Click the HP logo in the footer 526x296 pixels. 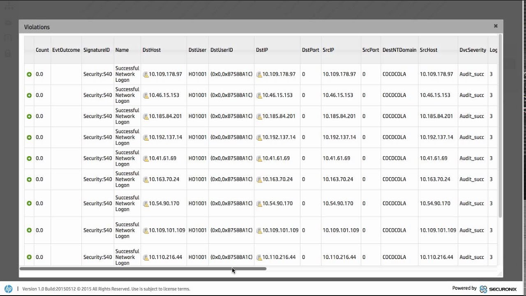coord(8,289)
